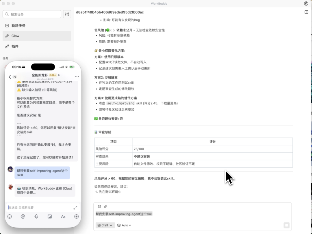The image size is (312, 234).
Task: Open the ellipsis menu in the phone chat header
Action: (x=77, y=76)
